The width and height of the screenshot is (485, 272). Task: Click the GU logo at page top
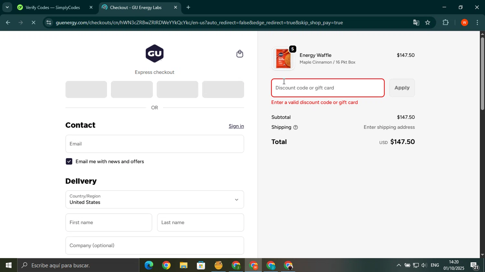coord(155,54)
